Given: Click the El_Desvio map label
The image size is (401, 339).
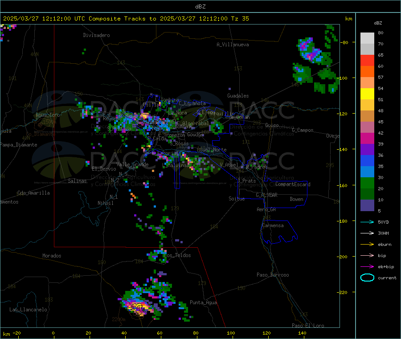Looking at the screenshot, I should tap(104, 169).
